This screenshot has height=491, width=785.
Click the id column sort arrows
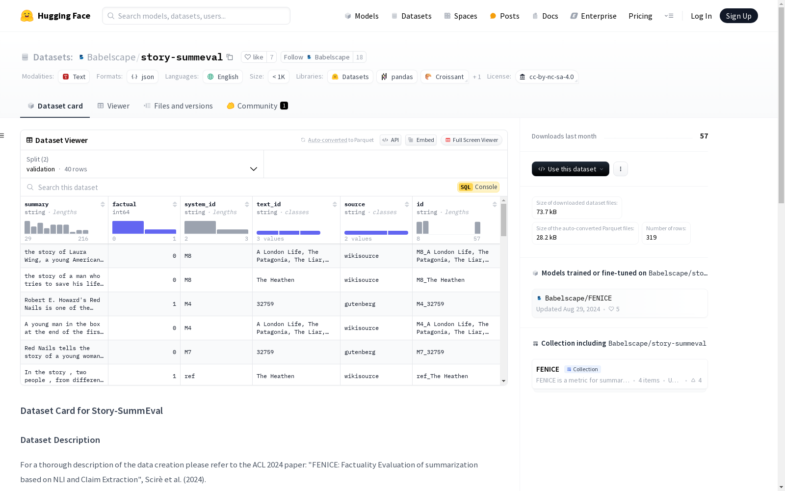[x=495, y=204]
